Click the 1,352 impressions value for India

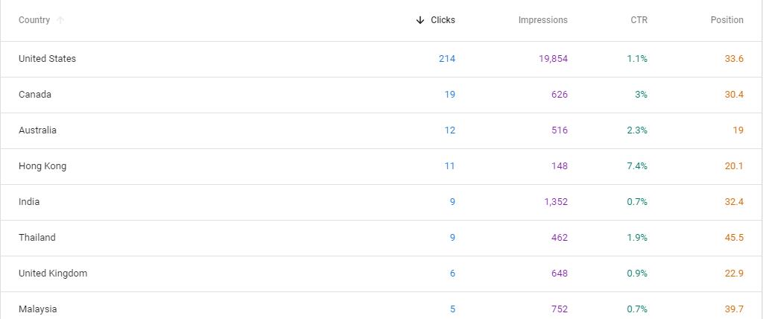(556, 202)
